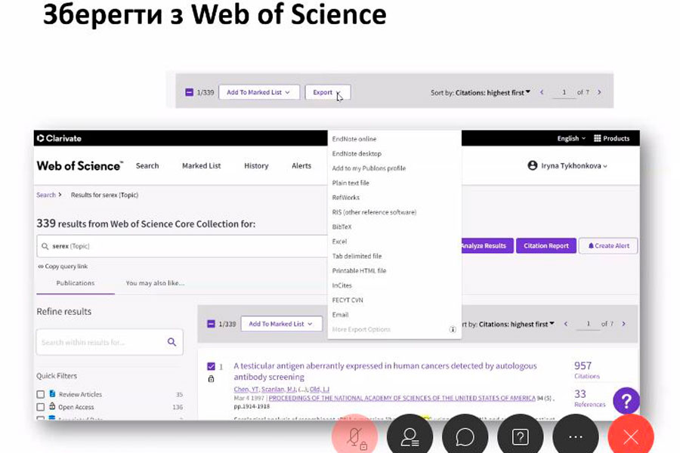Check the Review Articles filter checkbox

click(x=41, y=394)
